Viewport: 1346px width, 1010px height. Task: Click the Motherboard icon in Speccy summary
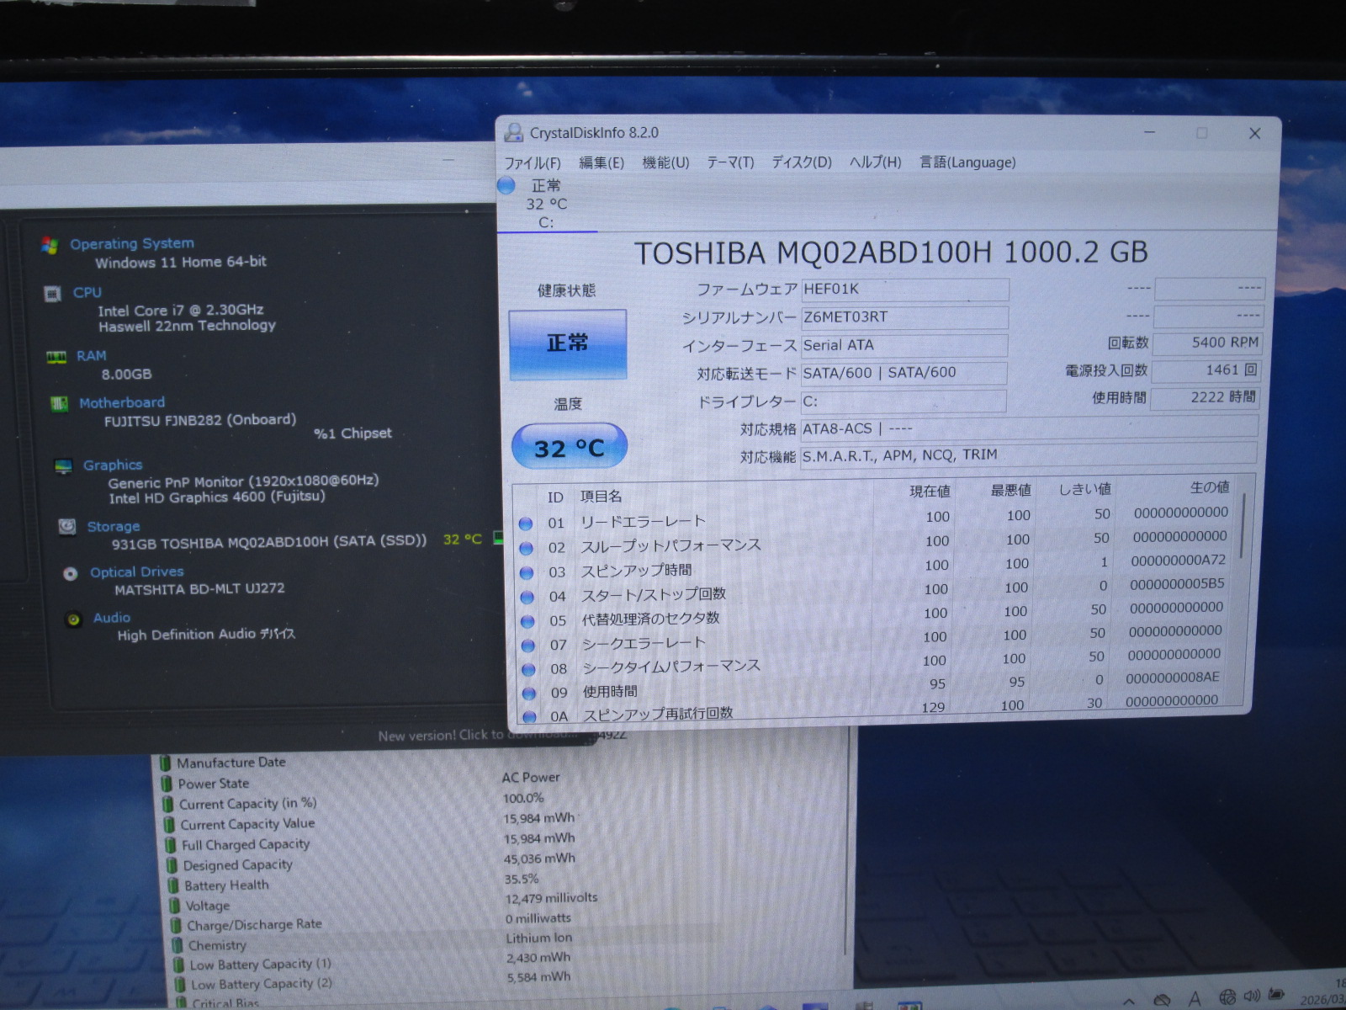[59, 404]
